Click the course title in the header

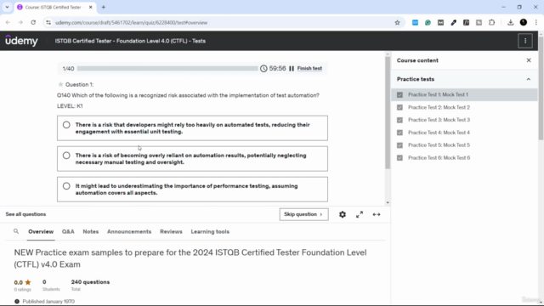tap(130, 41)
